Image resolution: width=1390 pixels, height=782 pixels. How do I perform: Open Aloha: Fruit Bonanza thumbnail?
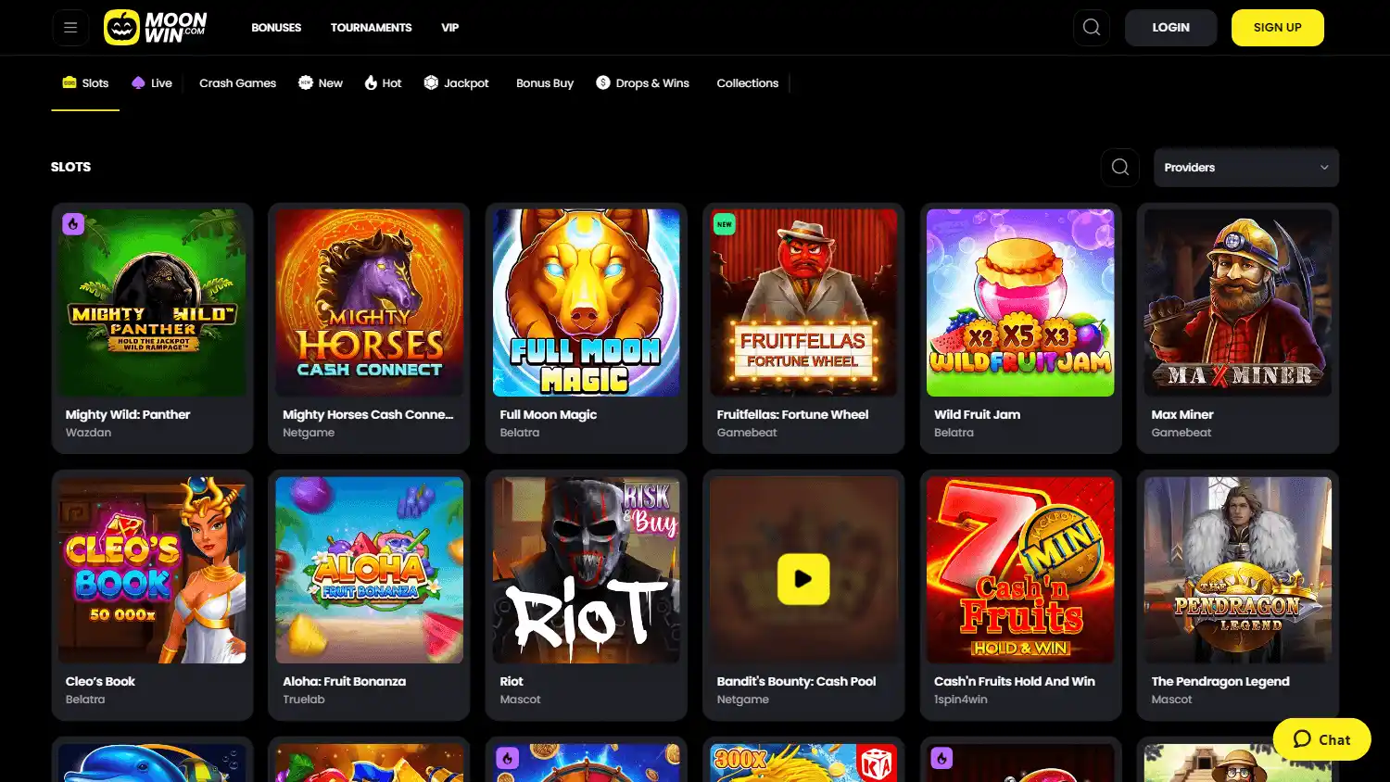coord(369,570)
